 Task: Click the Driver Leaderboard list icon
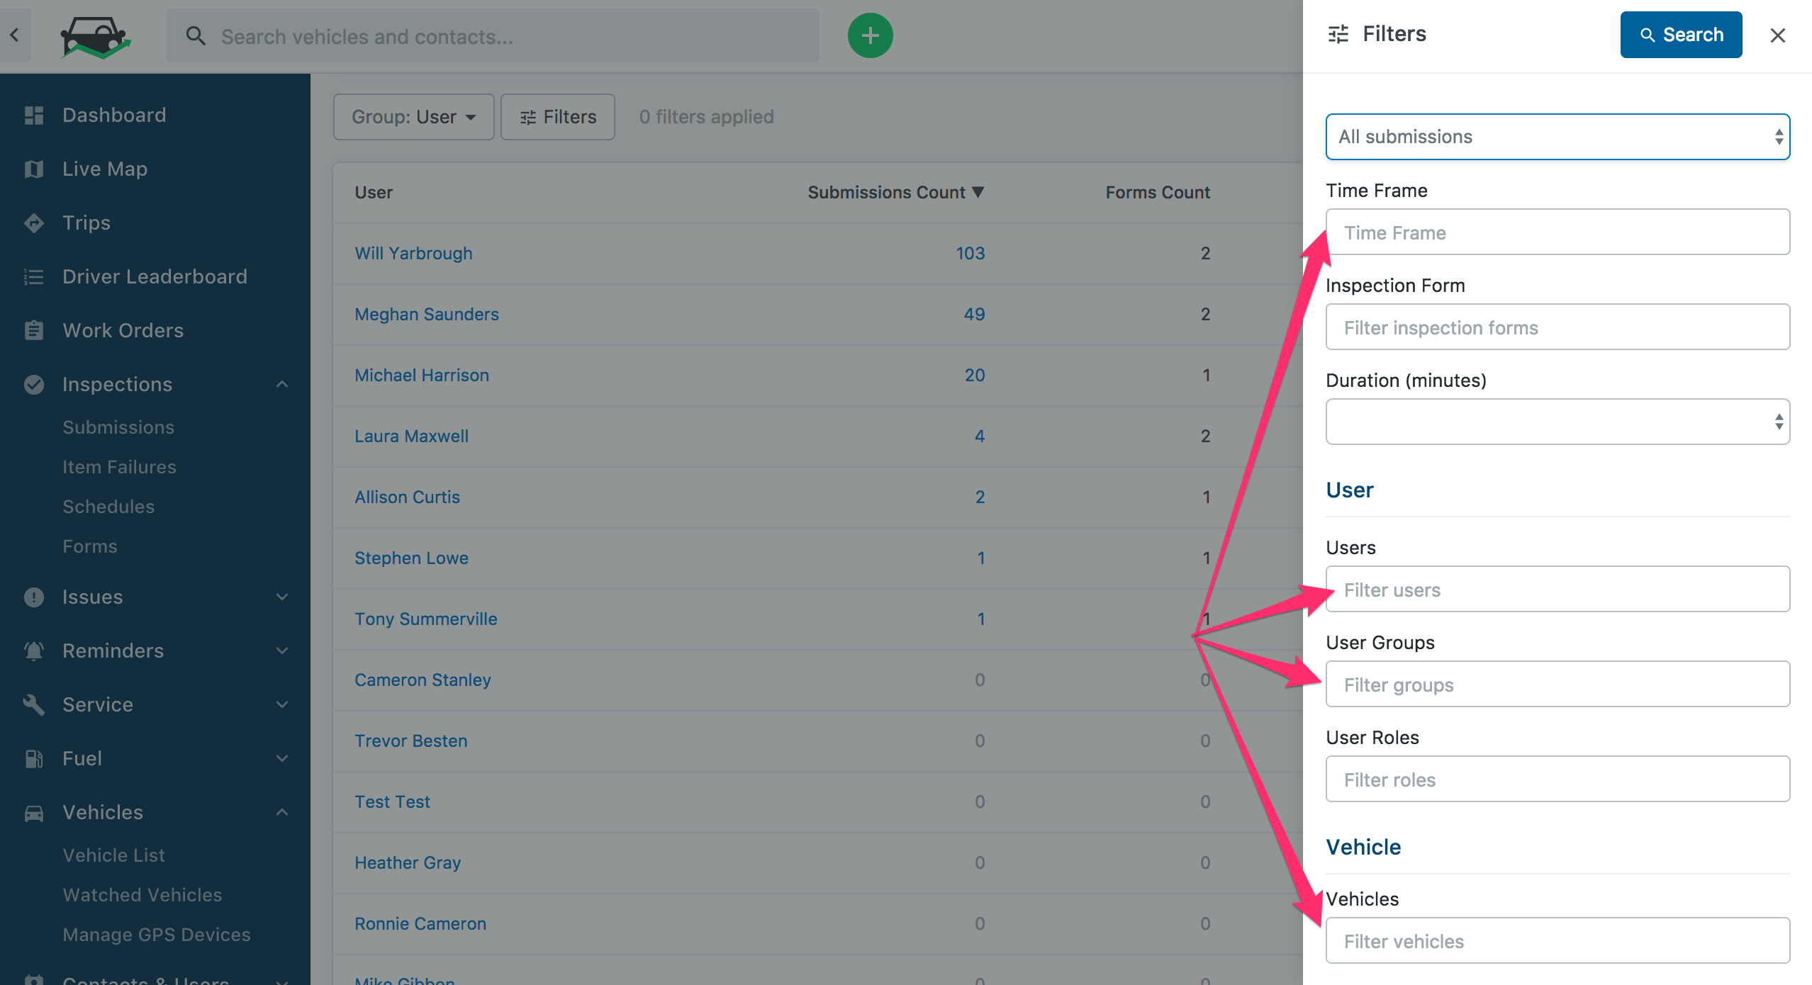click(x=33, y=276)
